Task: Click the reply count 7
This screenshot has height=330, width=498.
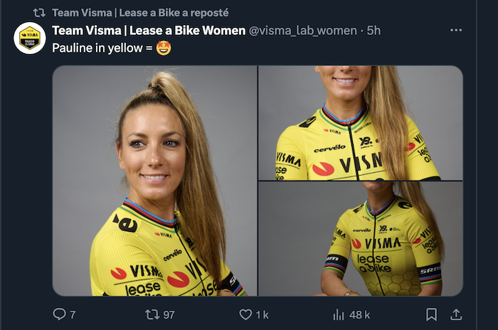Action: coord(73,314)
